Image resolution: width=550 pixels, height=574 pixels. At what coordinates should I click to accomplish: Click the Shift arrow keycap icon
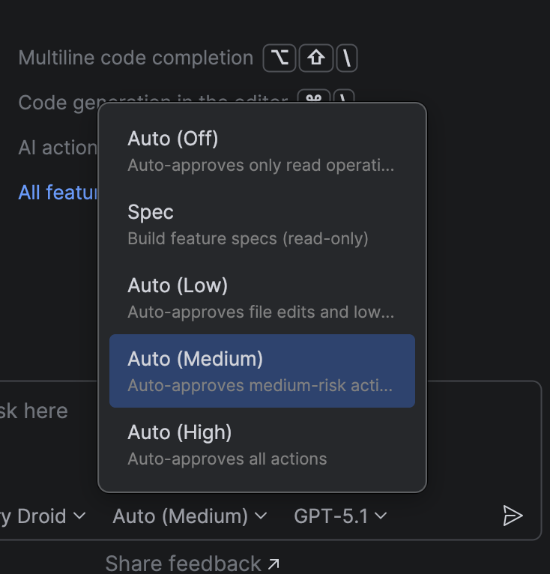[316, 58]
